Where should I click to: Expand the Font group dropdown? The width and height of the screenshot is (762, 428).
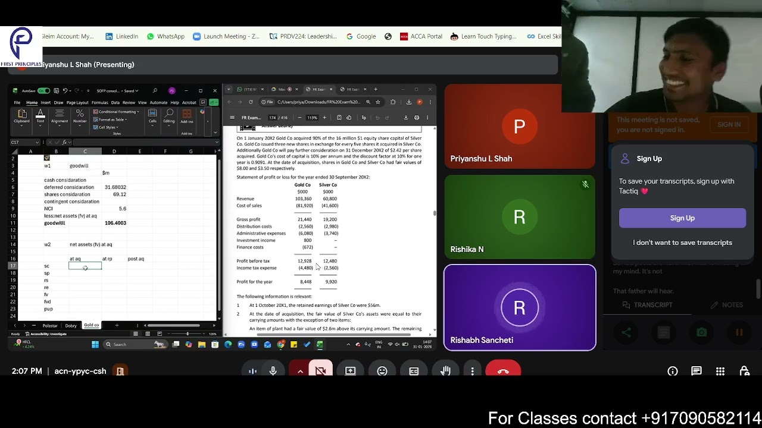(40, 116)
